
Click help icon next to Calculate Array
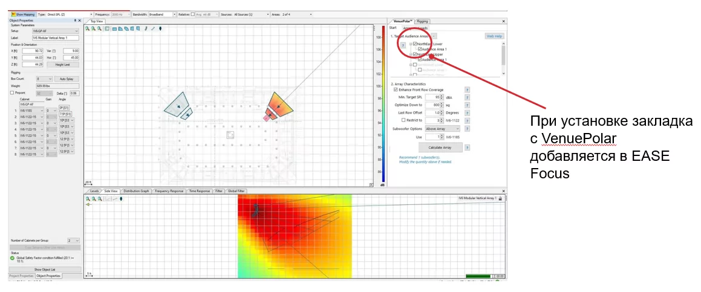[468, 148]
